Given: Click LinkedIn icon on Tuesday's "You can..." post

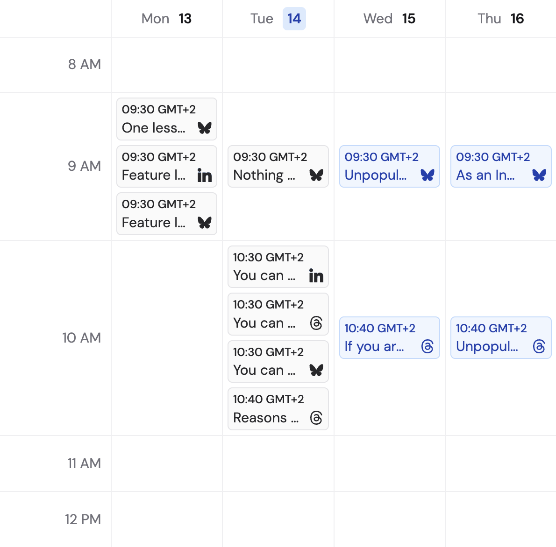Looking at the screenshot, I should pos(316,276).
